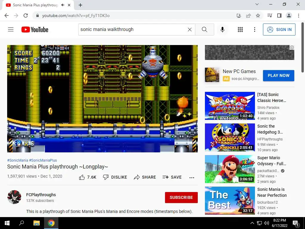Bookmark this page with the star
305x229 pixels.
coord(258,16)
